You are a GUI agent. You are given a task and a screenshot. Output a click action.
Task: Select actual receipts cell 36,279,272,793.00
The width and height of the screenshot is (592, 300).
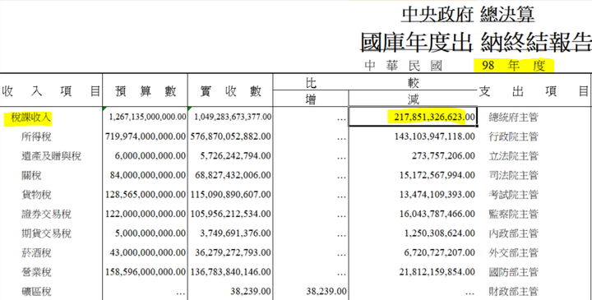(x=233, y=252)
